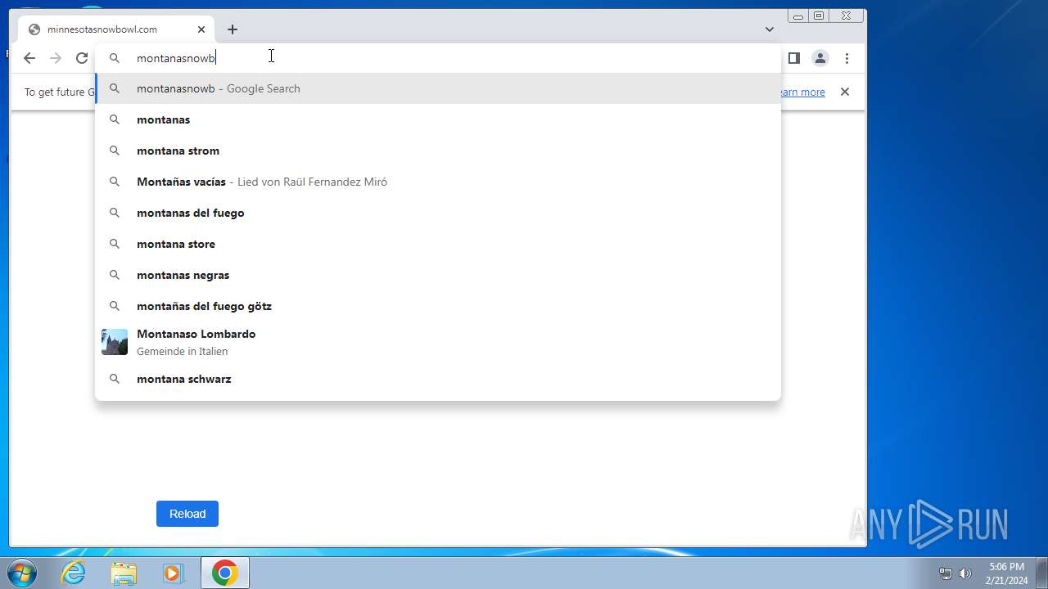Toggle the Chrome side panel icon
Screen dimensions: 1048x589
pos(793,58)
